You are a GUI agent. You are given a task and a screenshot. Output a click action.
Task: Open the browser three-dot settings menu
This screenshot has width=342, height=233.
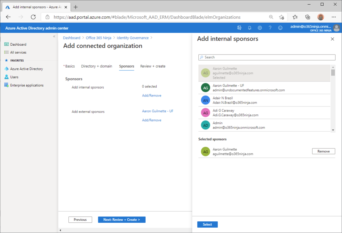click(334, 17)
